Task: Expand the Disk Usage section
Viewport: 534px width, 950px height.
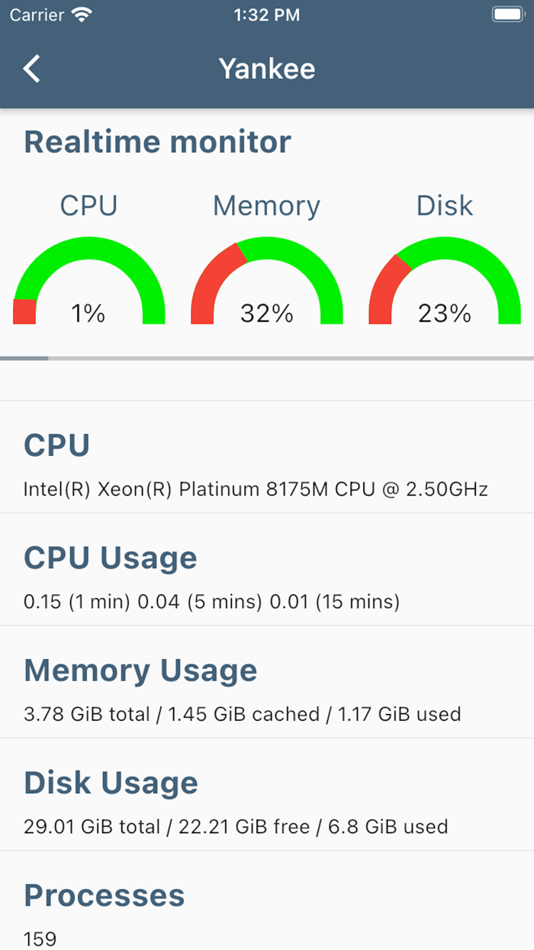Action: tap(111, 782)
